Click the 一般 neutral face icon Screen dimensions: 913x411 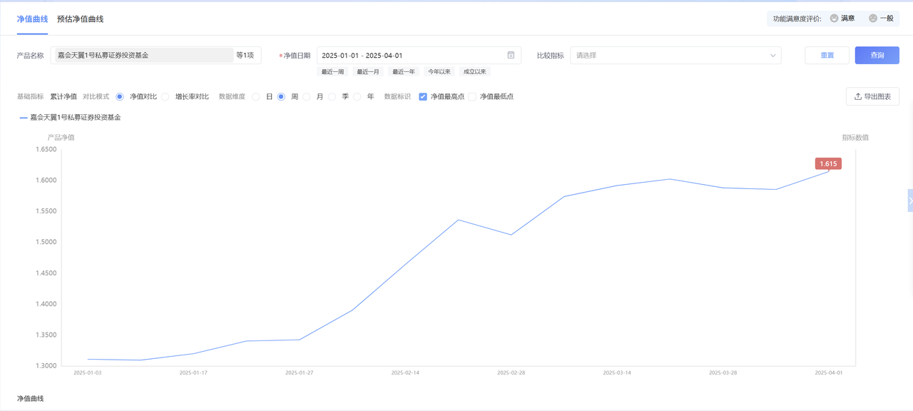coord(873,18)
